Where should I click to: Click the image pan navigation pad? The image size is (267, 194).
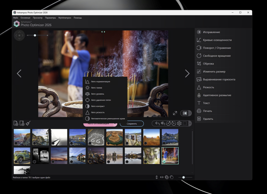pos(19,35)
